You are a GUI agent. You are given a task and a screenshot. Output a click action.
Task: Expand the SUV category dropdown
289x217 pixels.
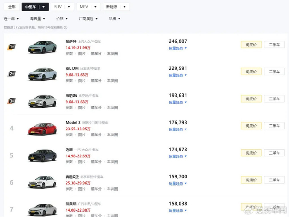pos(63,7)
